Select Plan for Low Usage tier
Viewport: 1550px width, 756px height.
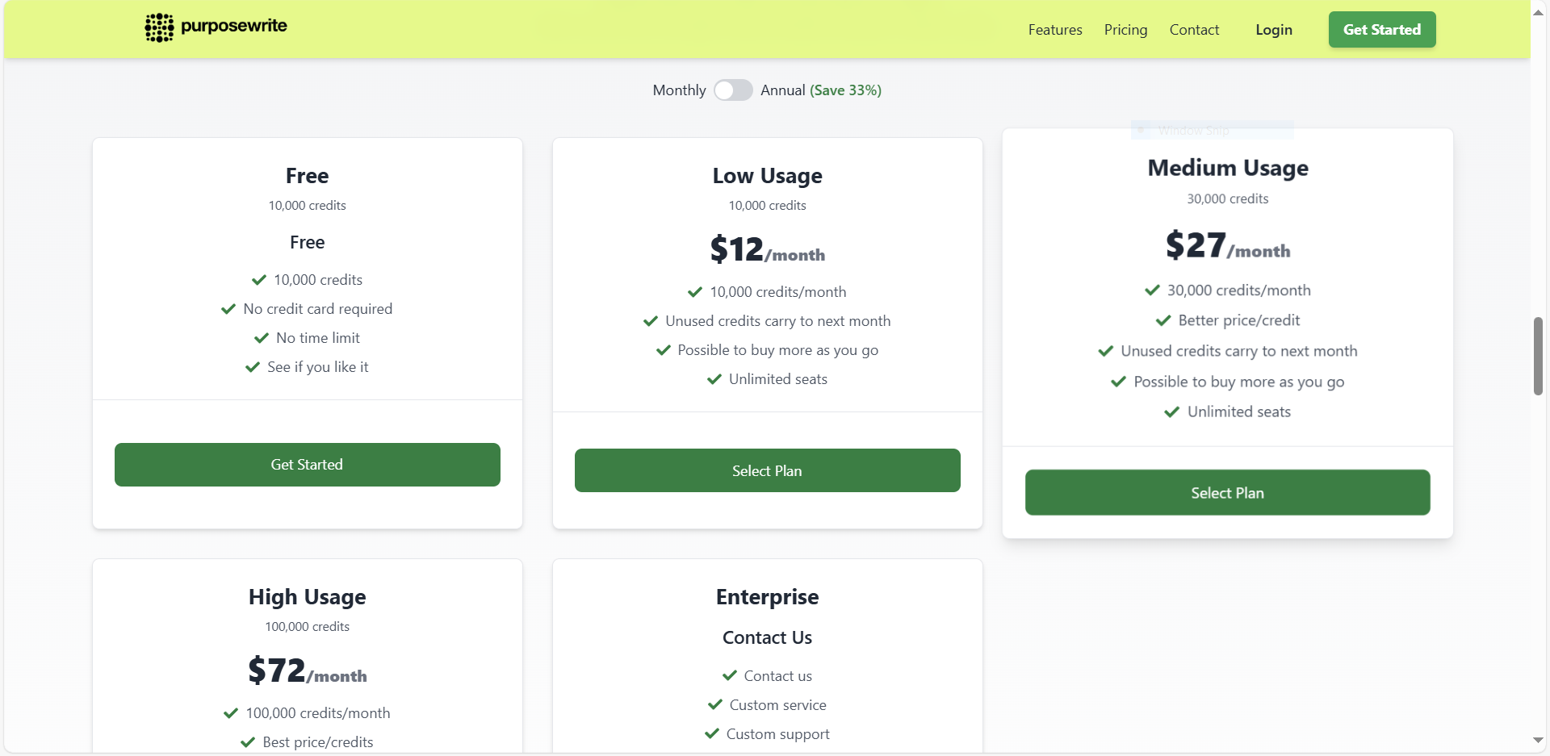767,471
